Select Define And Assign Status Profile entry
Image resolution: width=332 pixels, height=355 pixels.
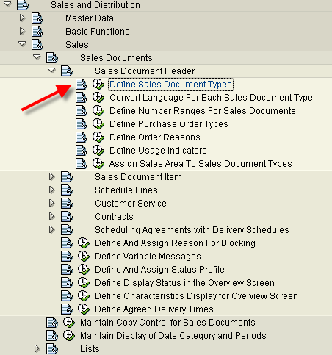[159, 270]
